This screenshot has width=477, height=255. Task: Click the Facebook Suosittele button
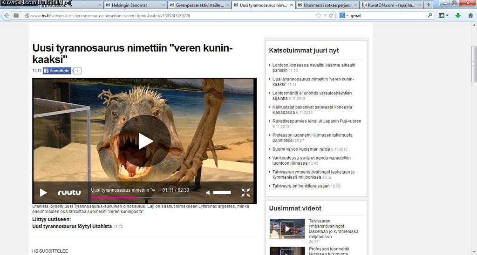(x=57, y=71)
